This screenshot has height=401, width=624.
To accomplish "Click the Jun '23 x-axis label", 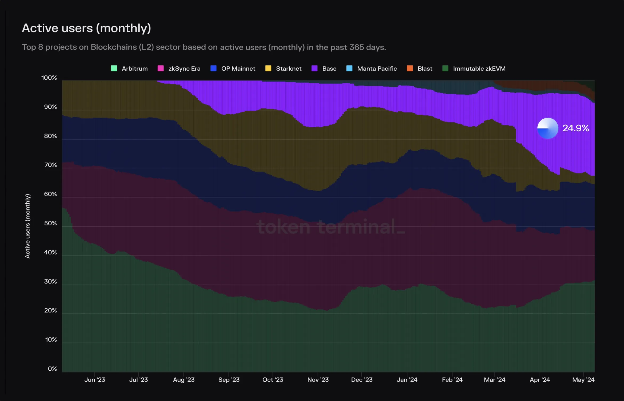I will 95,380.
